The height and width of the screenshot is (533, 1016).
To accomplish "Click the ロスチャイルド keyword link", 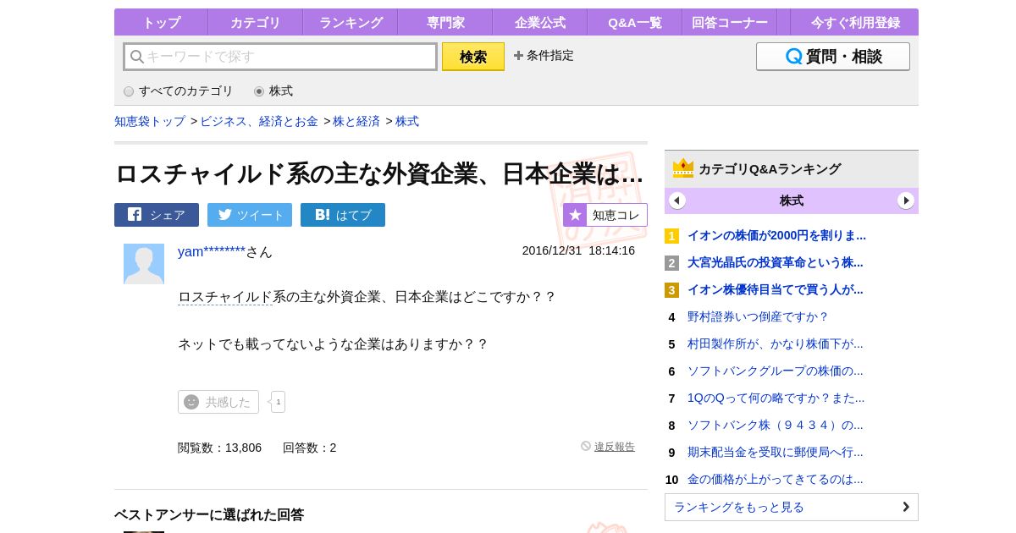I will [225, 297].
